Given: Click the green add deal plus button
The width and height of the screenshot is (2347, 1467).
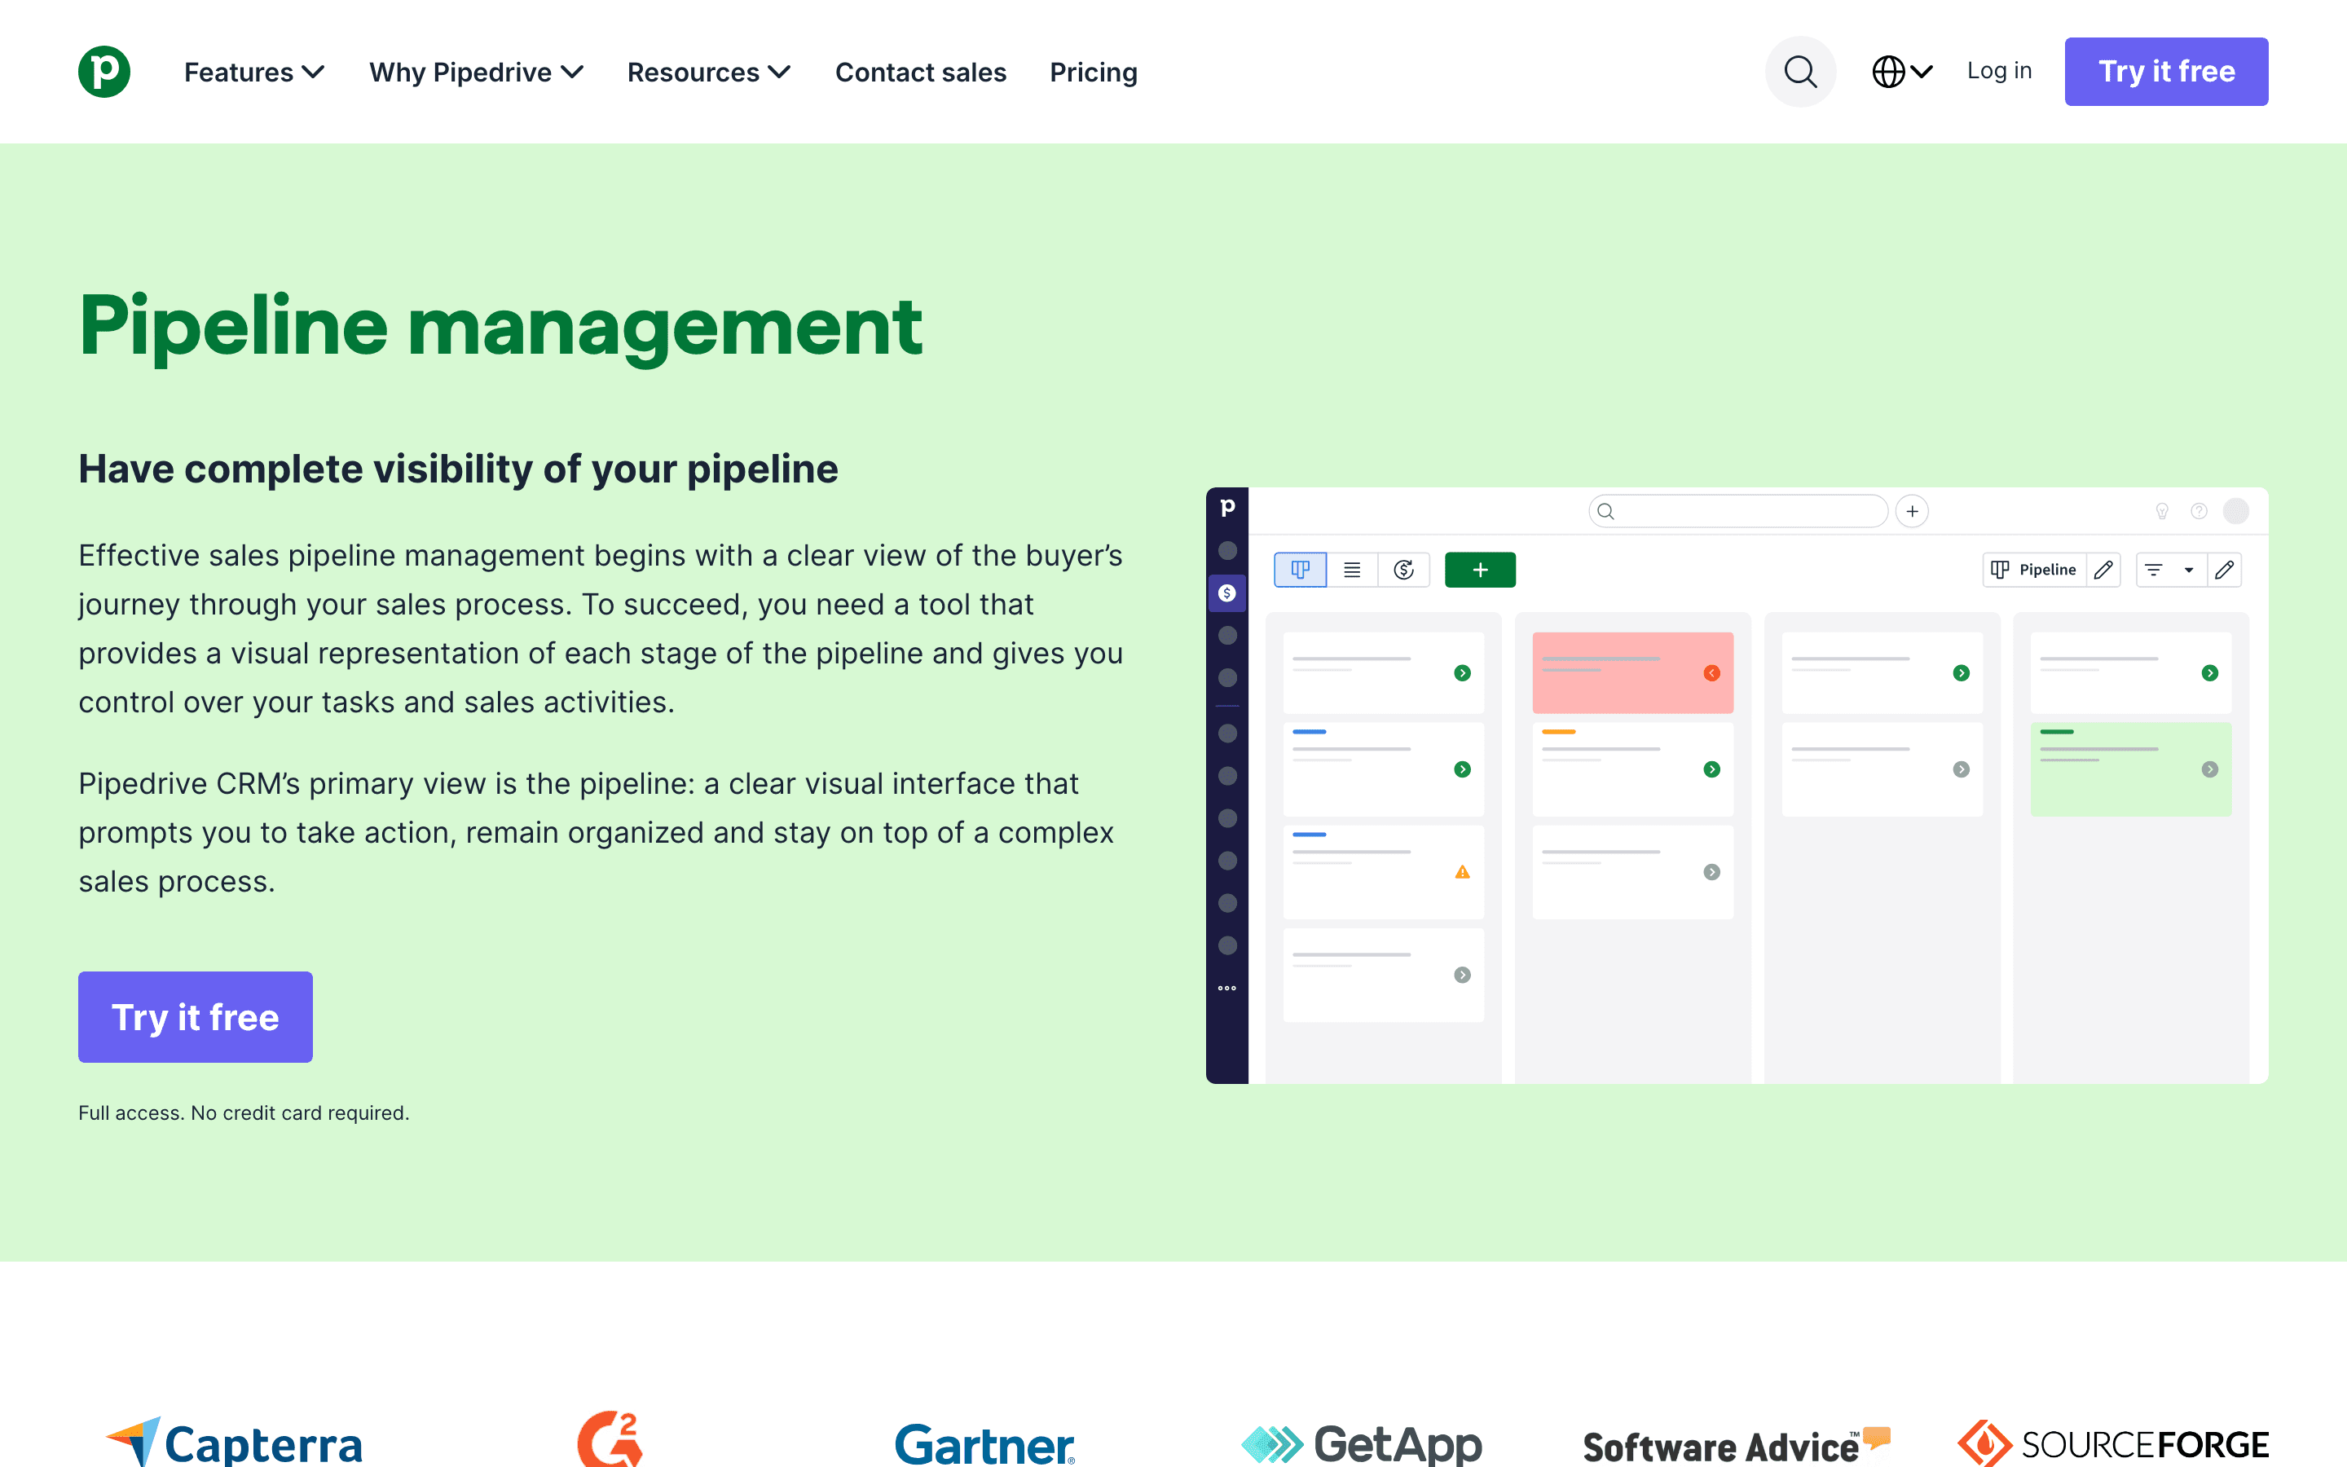Looking at the screenshot, I should pyautogui.click(x=1480, y=570).
